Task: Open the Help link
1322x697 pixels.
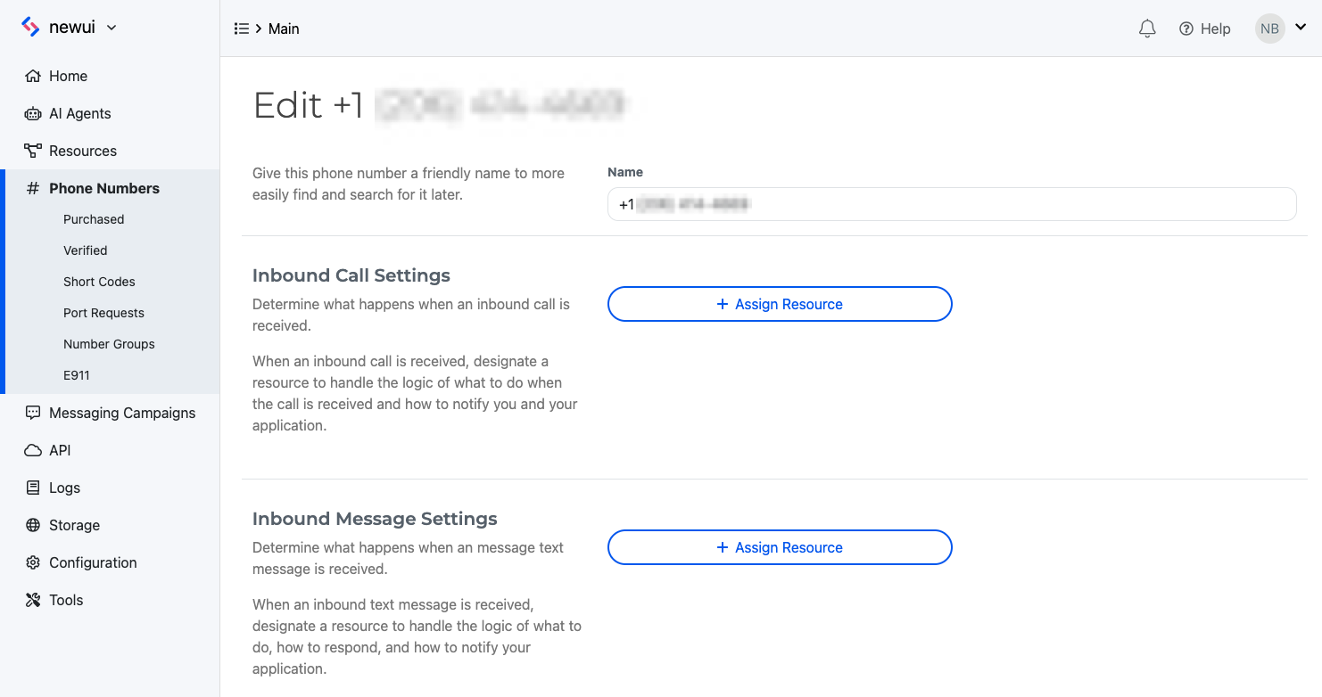Action: pos(1204,28)
